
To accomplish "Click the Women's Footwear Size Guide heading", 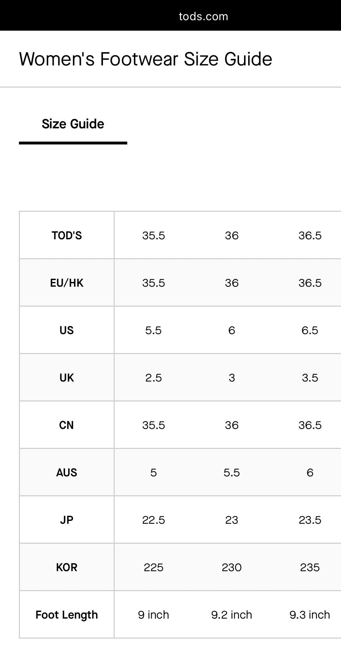I will (146, 59).
